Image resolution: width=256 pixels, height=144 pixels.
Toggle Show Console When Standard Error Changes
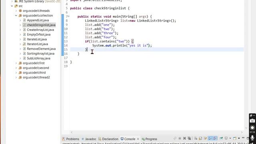point(215,138)
